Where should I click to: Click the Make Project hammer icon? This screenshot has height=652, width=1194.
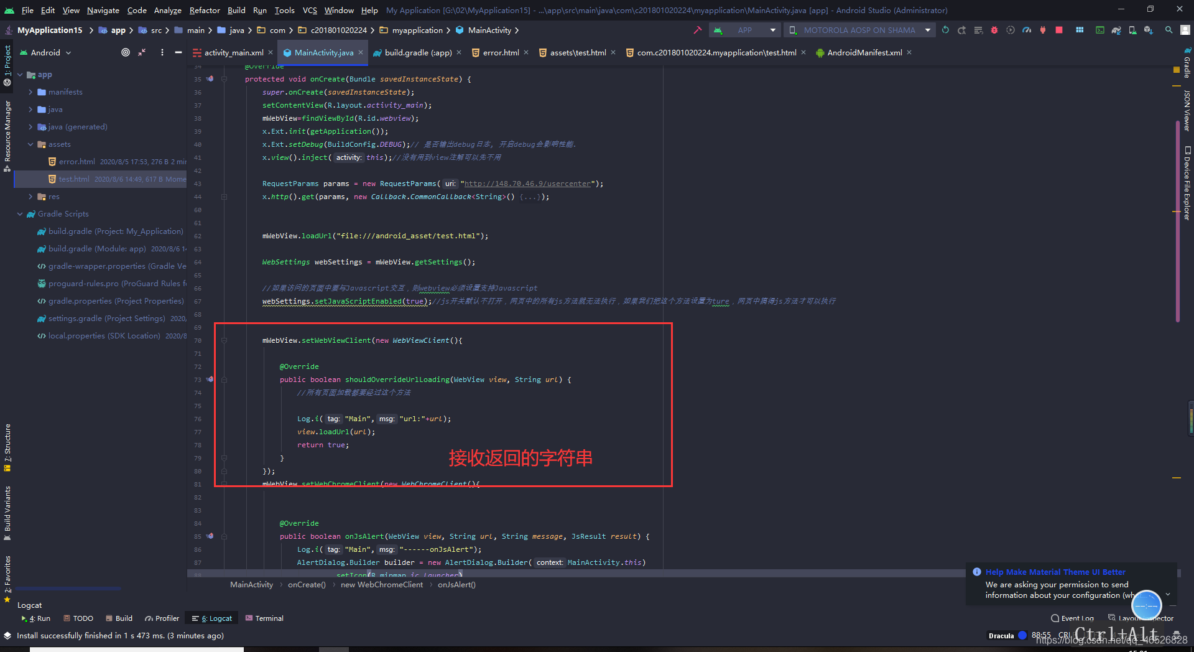click(x=697, y=30)
